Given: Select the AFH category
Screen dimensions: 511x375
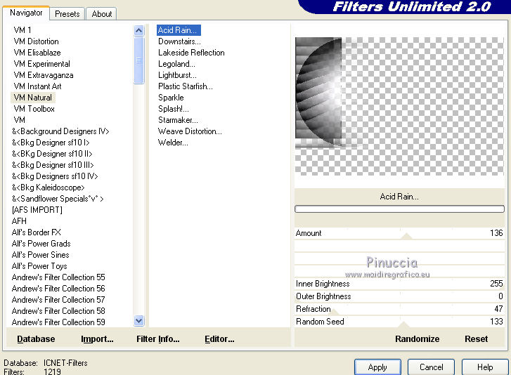Looking at the screenshot, I should (19, 221).
